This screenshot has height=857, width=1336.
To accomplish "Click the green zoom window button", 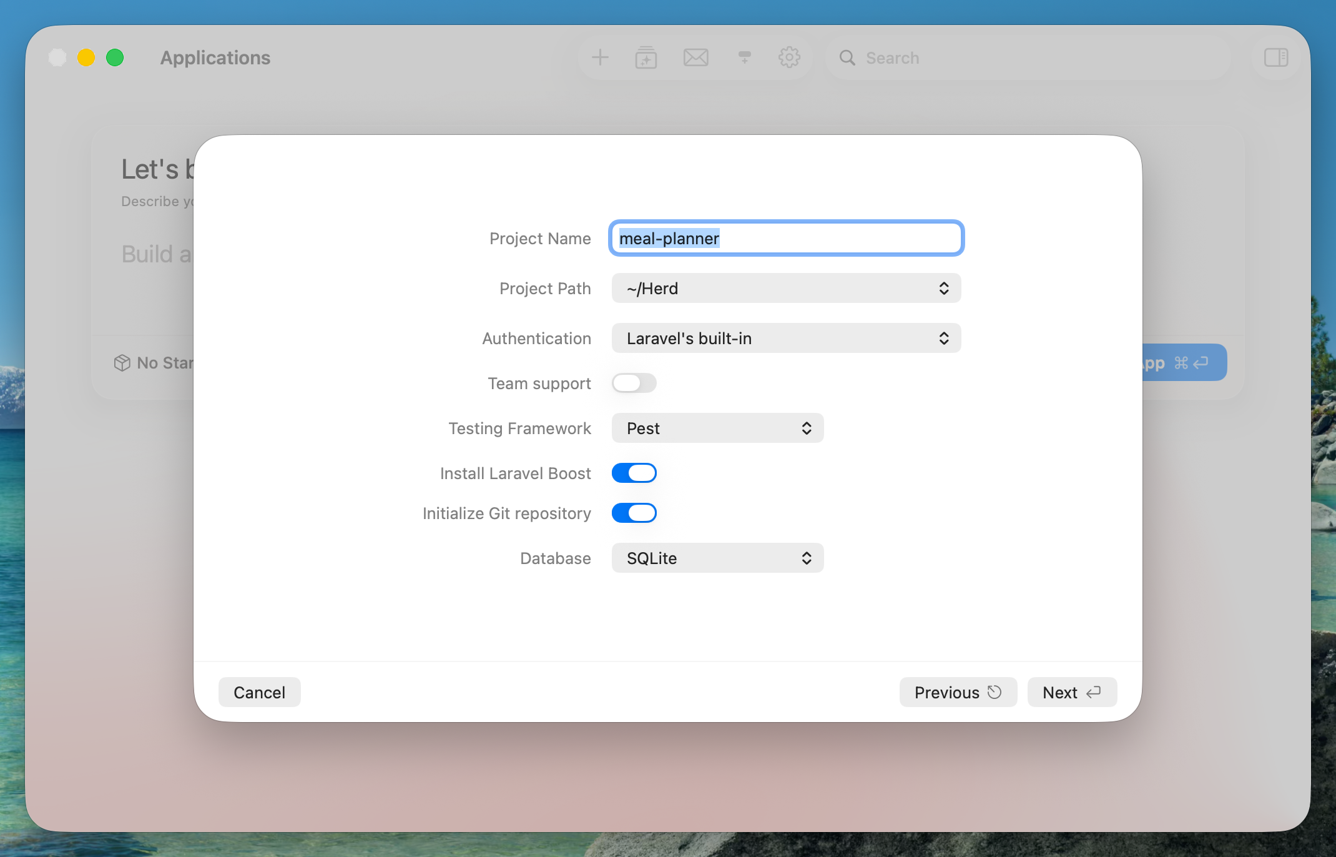I will coord(115,57).
